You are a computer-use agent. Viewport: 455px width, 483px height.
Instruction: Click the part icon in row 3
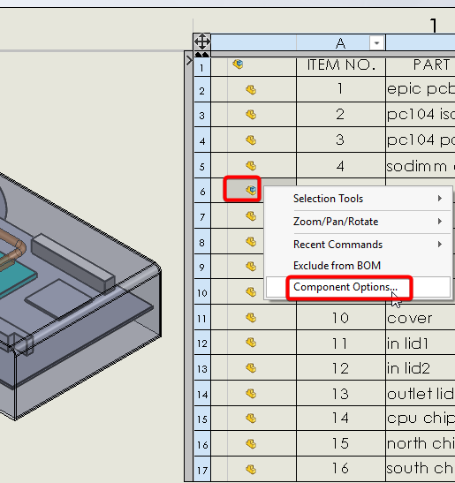point(251,115)
